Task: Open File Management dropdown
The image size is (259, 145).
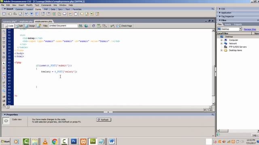Action: click(81, 26)
